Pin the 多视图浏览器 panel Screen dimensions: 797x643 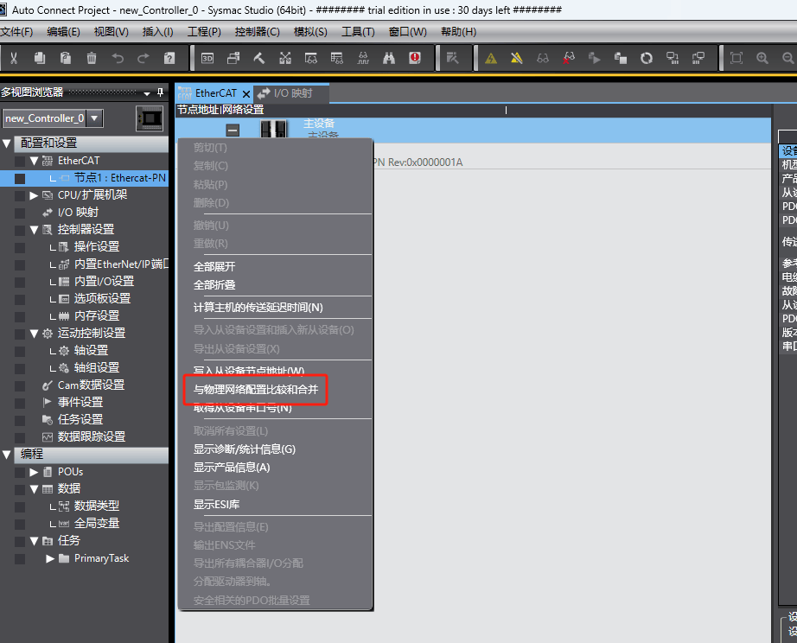point(160,92)
